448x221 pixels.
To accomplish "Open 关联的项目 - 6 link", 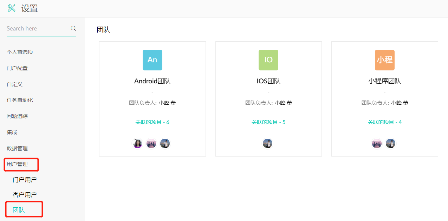I will 152,122.
